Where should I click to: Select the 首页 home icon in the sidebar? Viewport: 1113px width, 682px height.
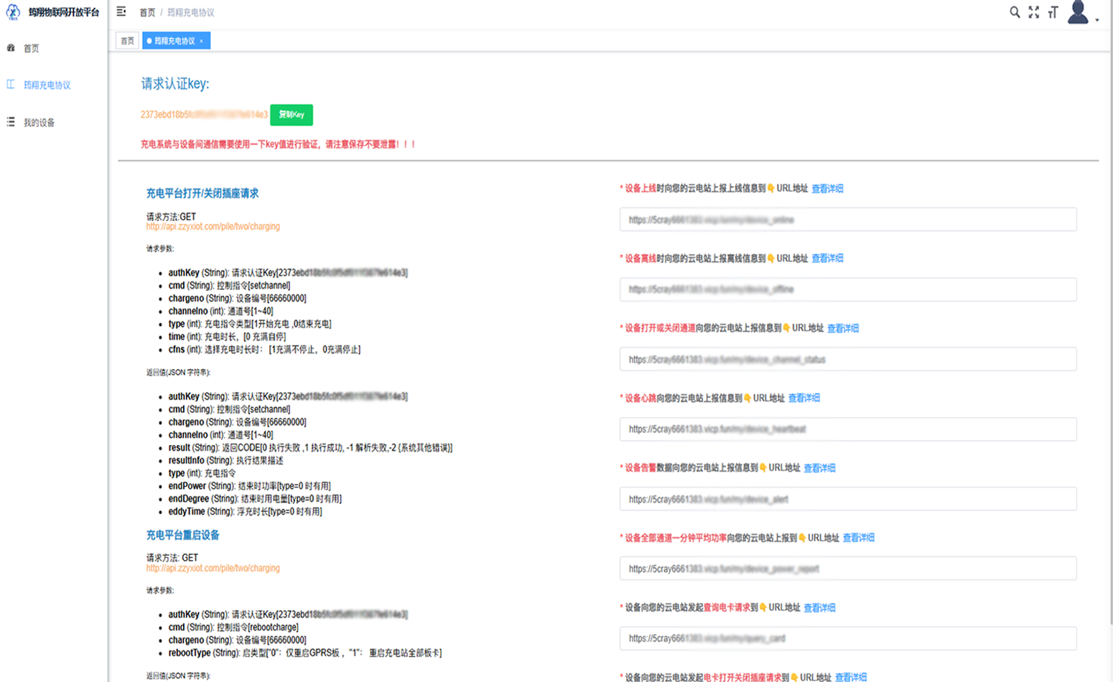click(10, 48)
